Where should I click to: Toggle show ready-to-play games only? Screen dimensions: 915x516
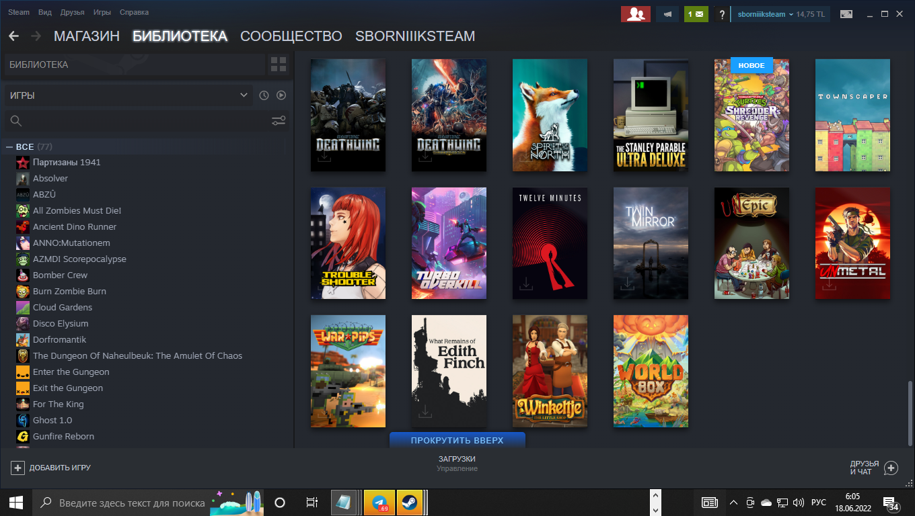(x=281, y=95)
